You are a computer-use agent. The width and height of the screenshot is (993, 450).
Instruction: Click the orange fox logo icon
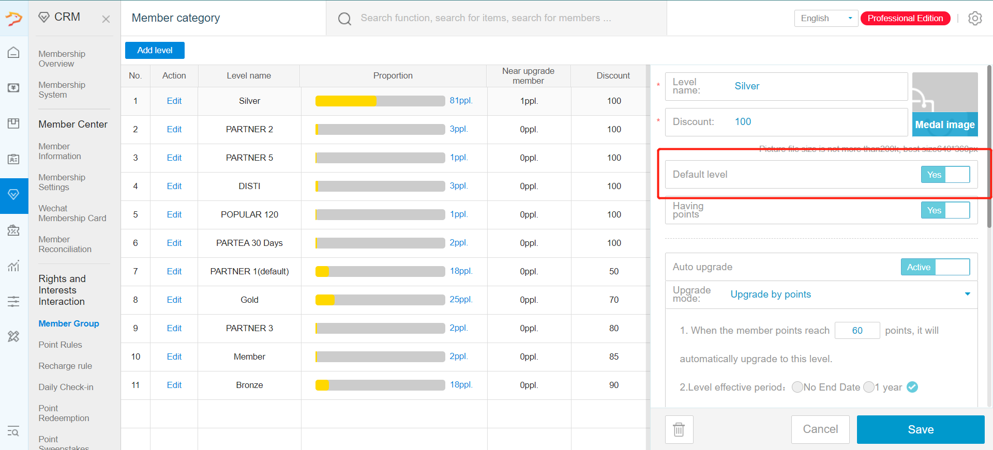point(14,18)
